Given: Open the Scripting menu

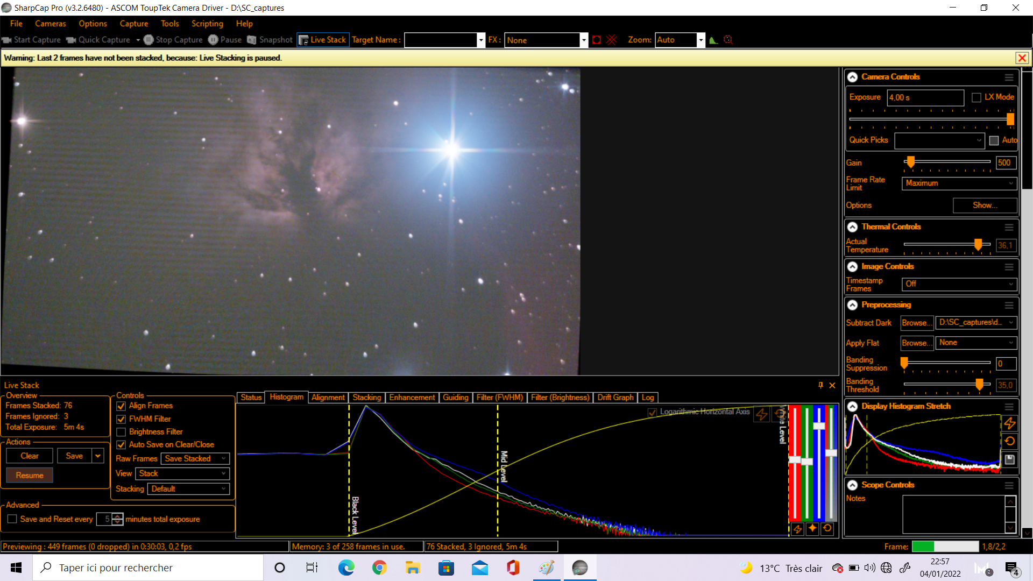Looking at the screenshot, I should 207,24.
